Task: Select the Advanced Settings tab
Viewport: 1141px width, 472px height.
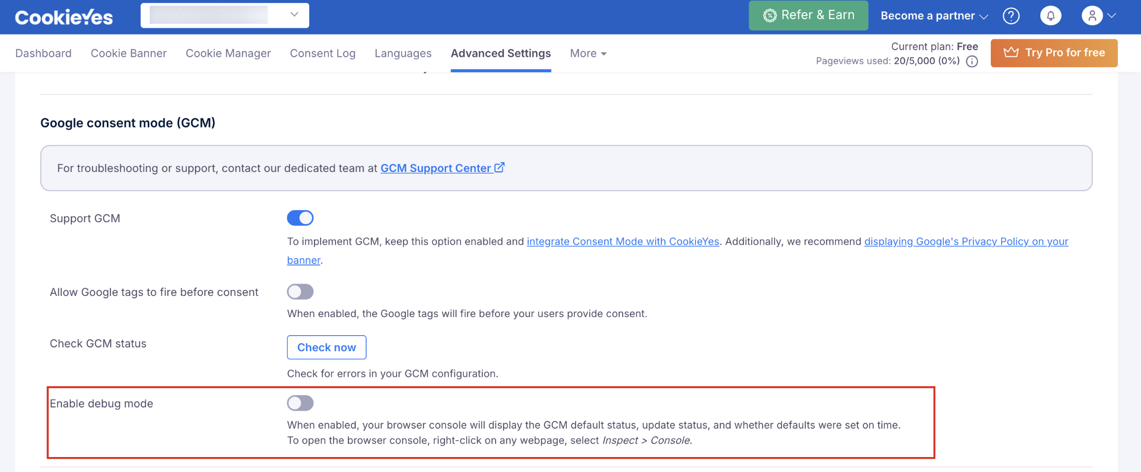Action: [x=501, y=53]
